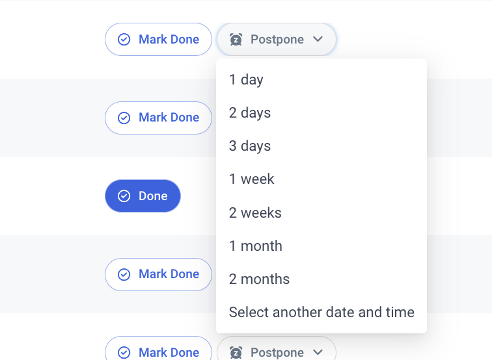The height and width of the screenshot is (360, 492).
Task: Click the alarm clock icon on top Postpone button
Action: (236, 40)
